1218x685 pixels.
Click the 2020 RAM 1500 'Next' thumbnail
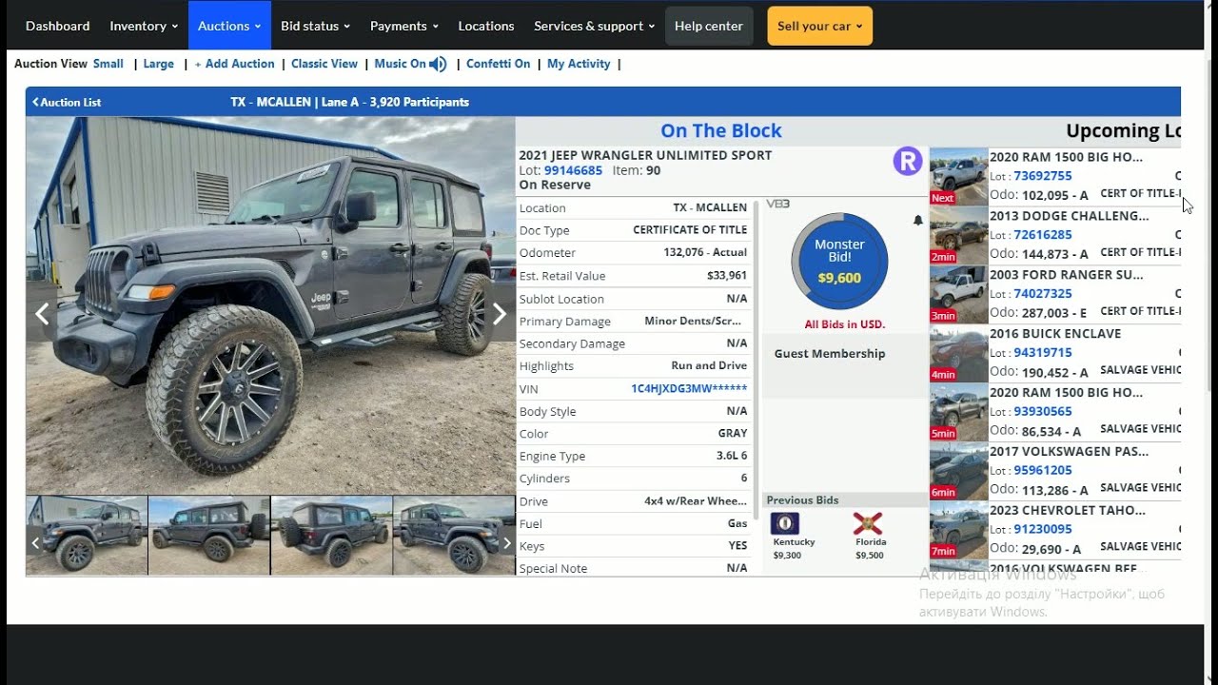[x=958, y=177]
